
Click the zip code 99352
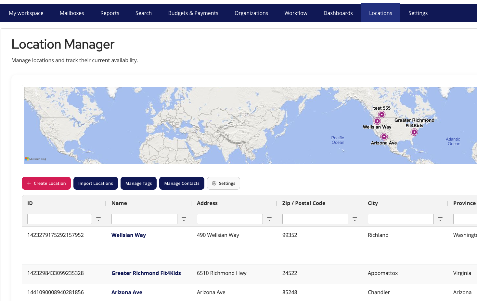point(290,235)
